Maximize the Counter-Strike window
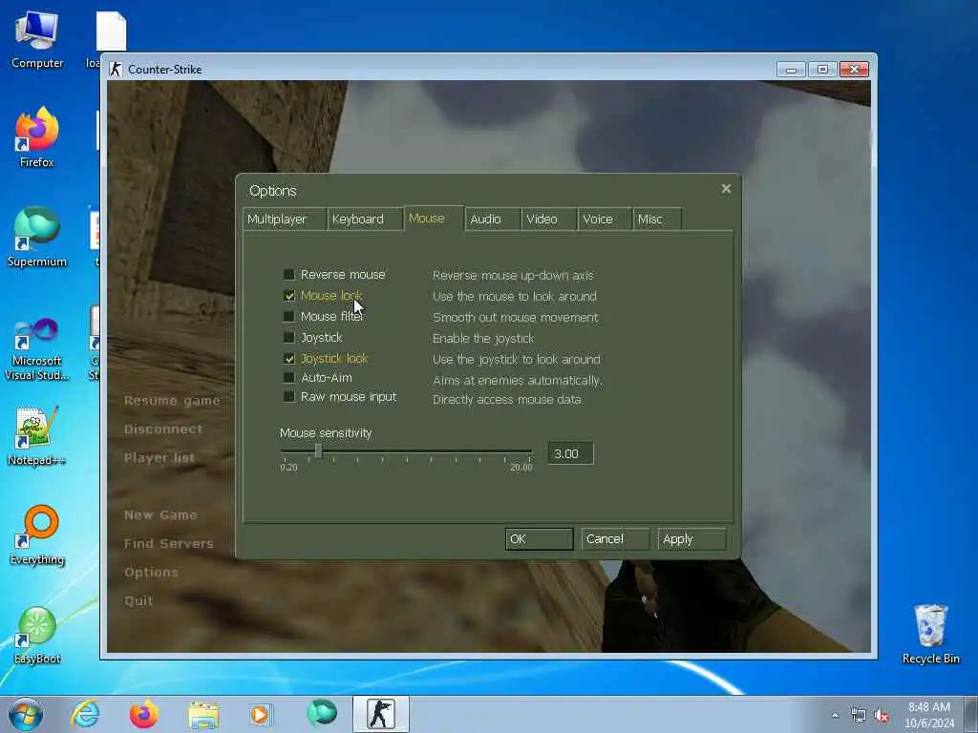 point(822,69)
